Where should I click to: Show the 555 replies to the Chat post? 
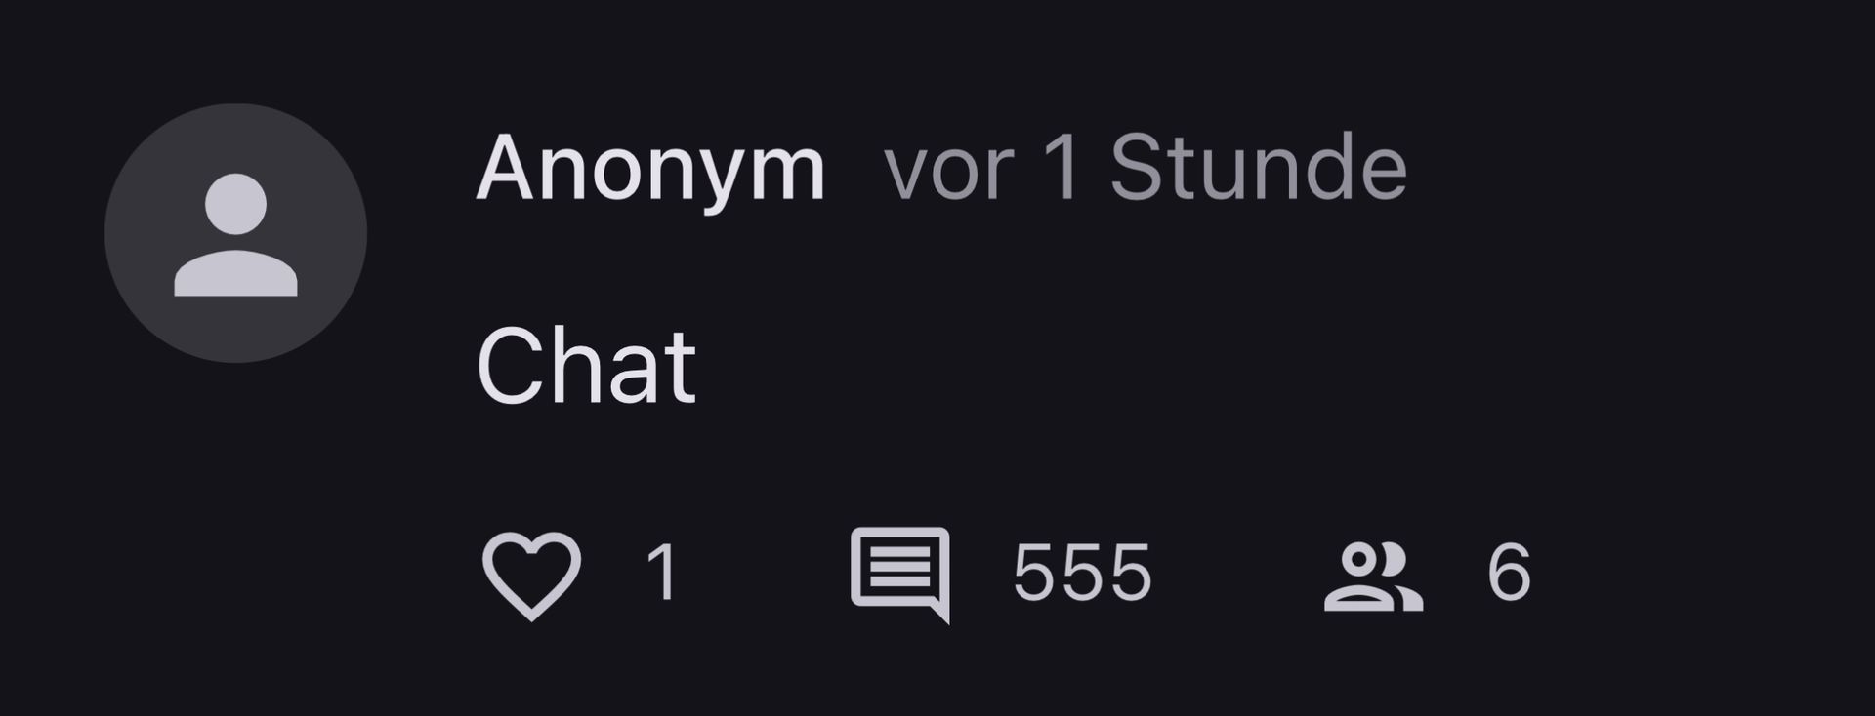(1083, 573)
